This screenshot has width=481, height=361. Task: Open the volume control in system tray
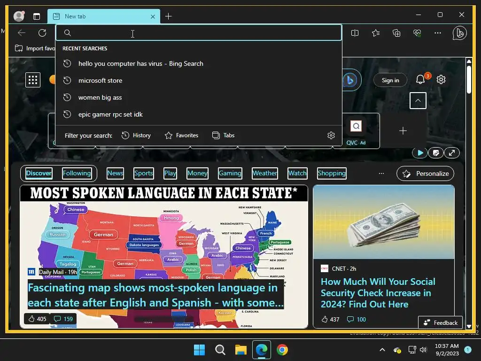[423, 350]
